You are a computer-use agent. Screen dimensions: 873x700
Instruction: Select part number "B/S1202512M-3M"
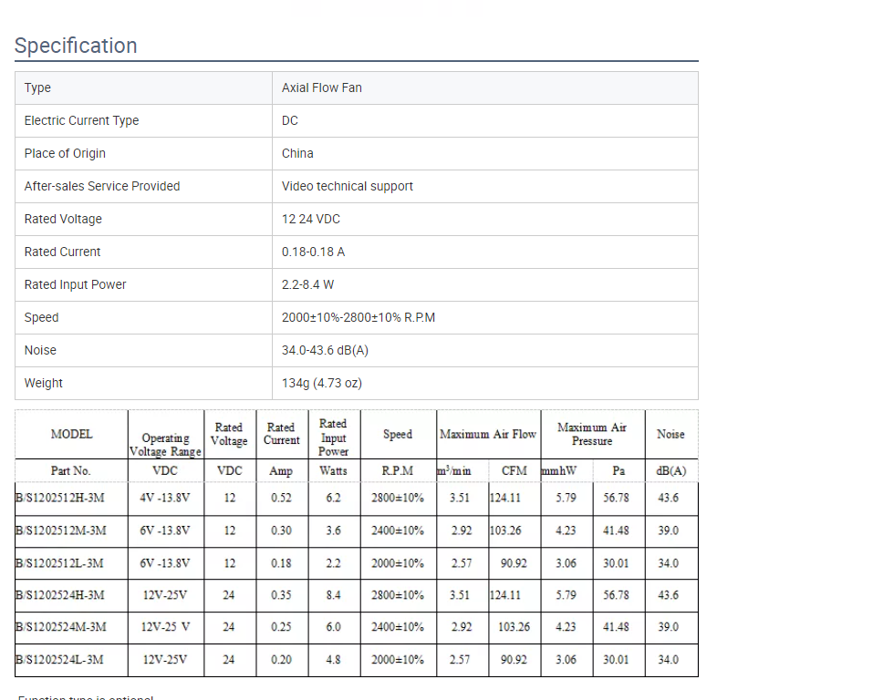[61, 530]
